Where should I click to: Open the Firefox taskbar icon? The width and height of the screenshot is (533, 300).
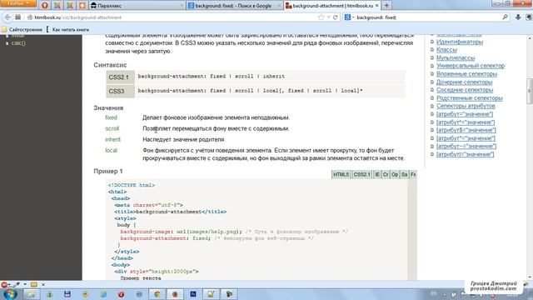pyautogui.click(x=175, y=294)
